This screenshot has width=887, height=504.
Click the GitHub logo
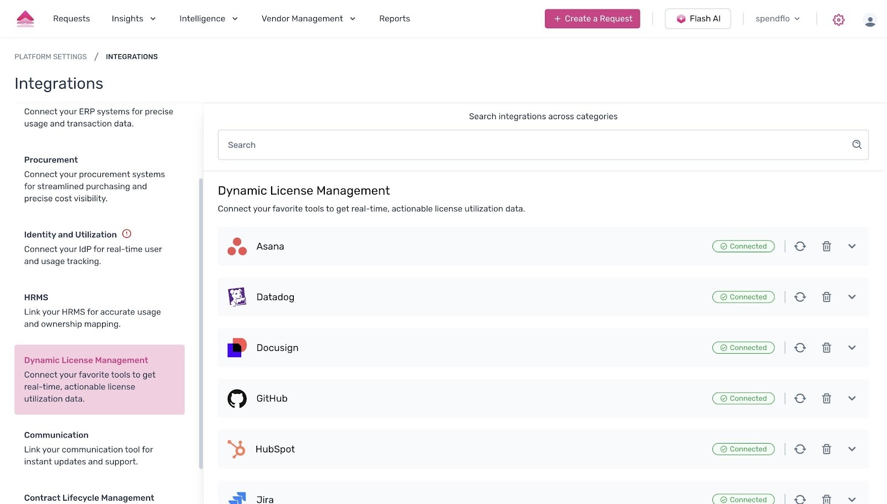click(237, 399)
